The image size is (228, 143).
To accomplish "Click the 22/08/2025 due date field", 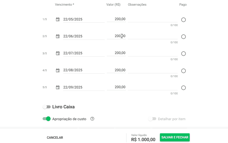I will point(84,70).
